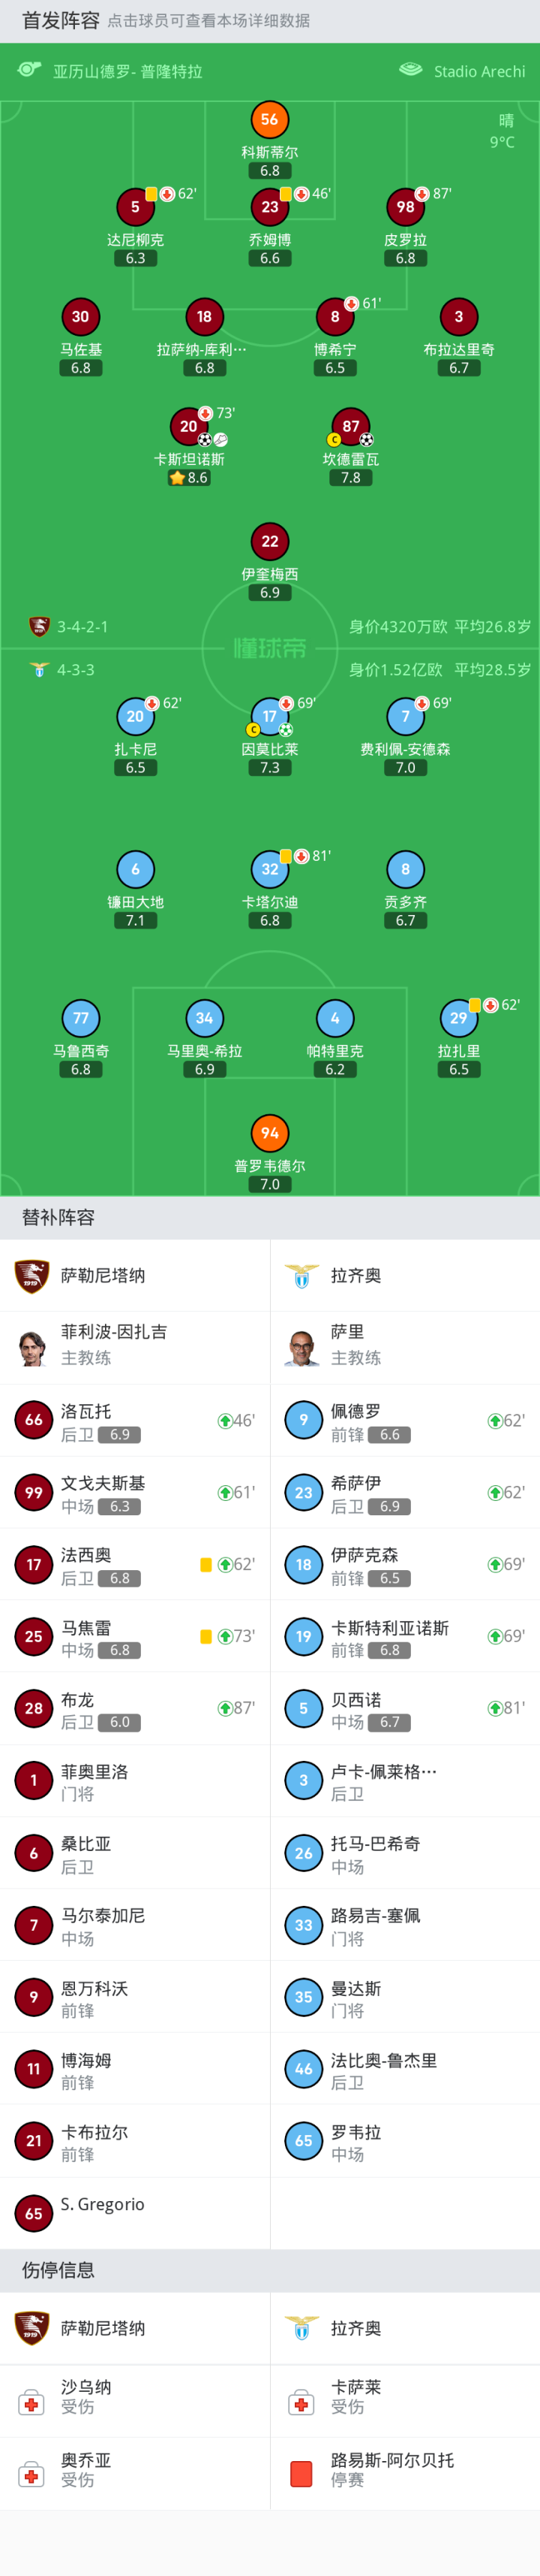Open player 22 伊奎梅西 details
Image resolution: width=540 pixels, height=2576 pixels.
tap(269, 542)
